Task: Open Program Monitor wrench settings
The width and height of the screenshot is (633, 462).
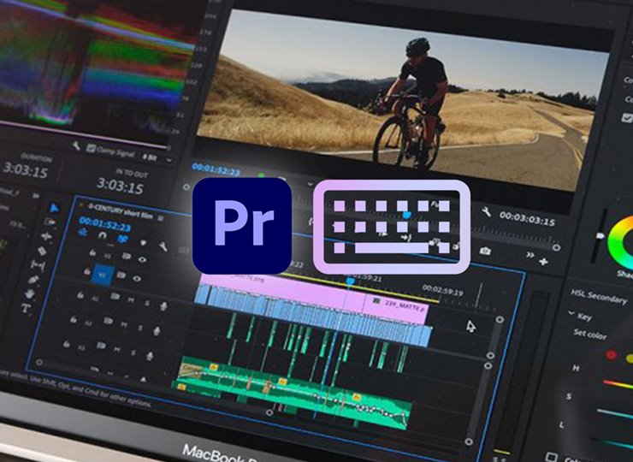Action: click(487, 211)
